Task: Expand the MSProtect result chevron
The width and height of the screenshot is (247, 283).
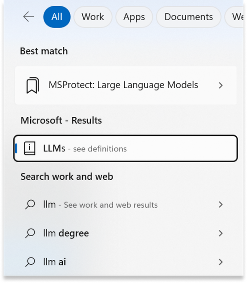Action: [220, 86]
